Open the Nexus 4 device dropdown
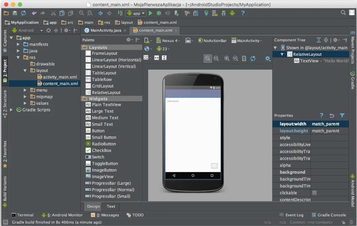 [168, 41]
